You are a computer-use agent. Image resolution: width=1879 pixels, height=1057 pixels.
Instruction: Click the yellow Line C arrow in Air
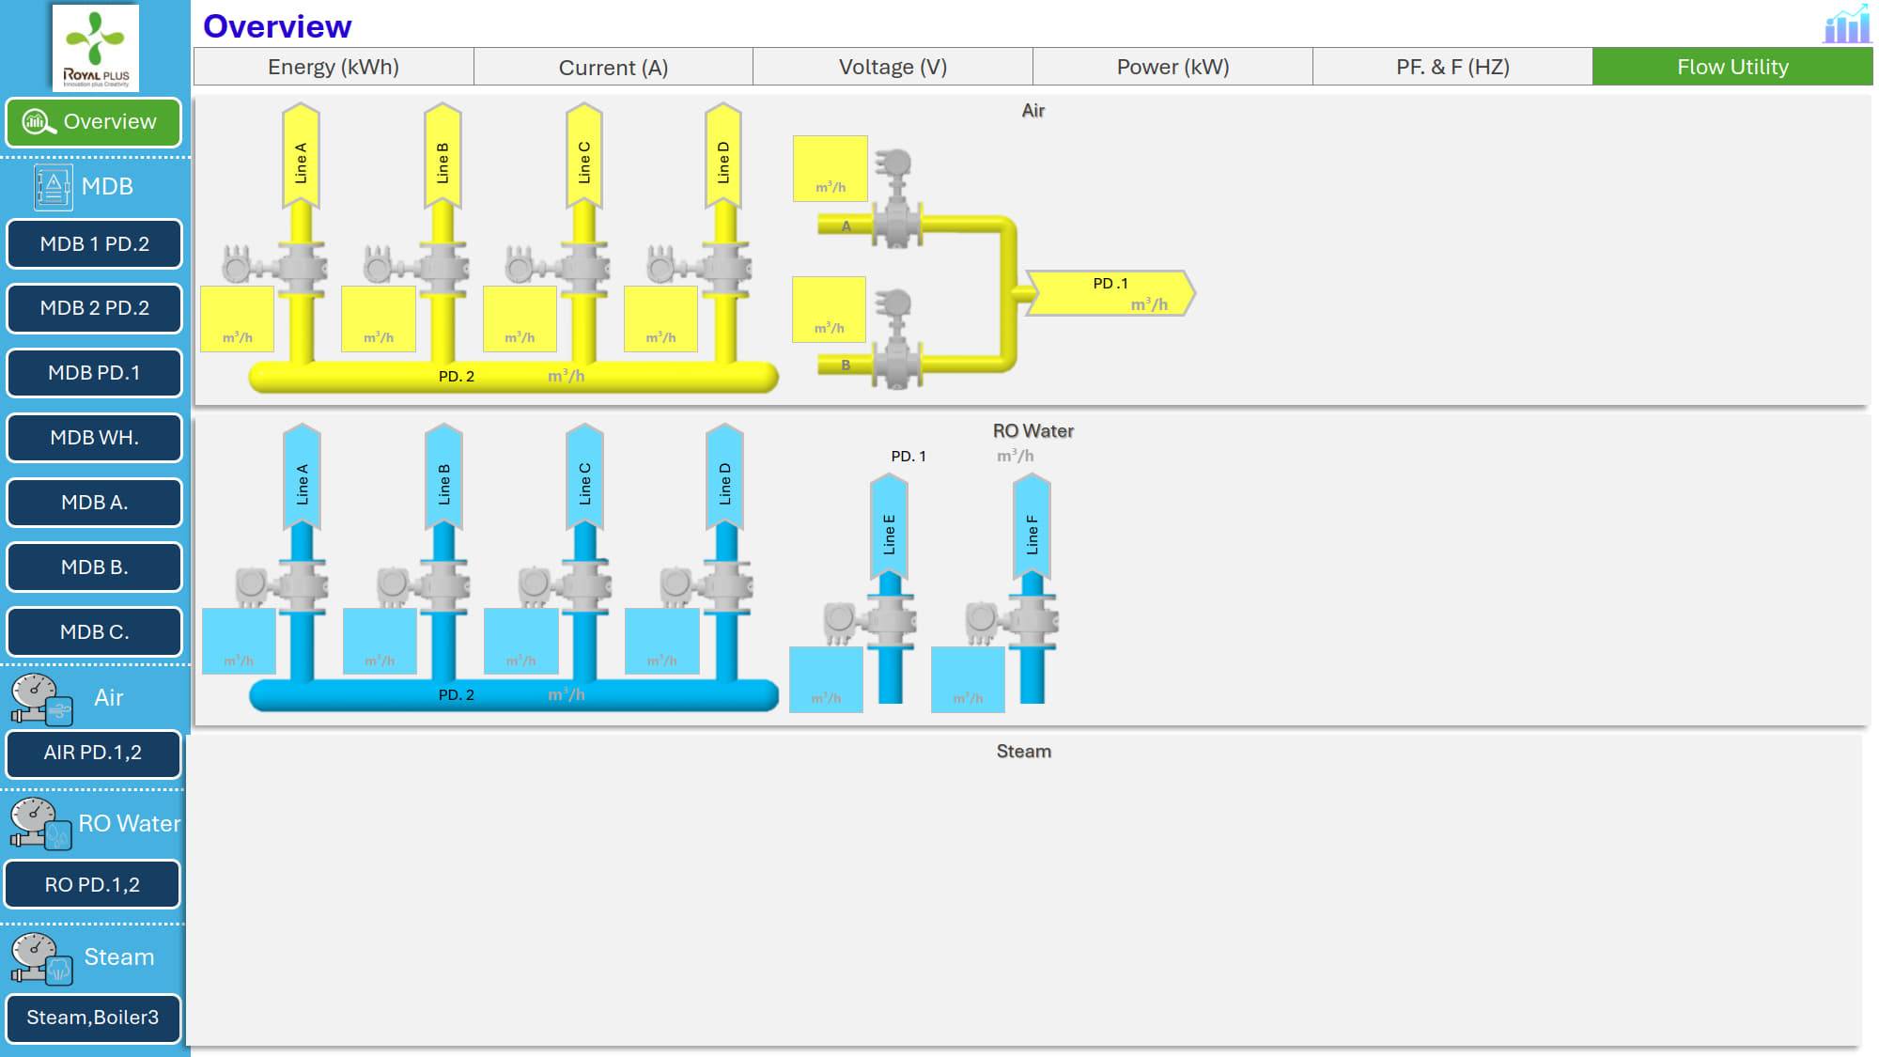tap(584, 156)
